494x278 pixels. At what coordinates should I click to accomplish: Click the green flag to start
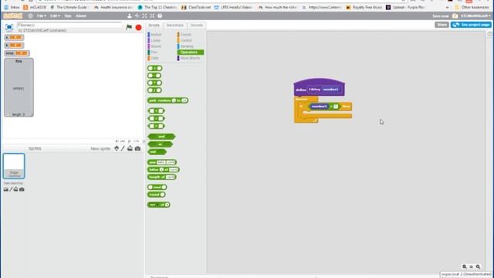(129, 28)
